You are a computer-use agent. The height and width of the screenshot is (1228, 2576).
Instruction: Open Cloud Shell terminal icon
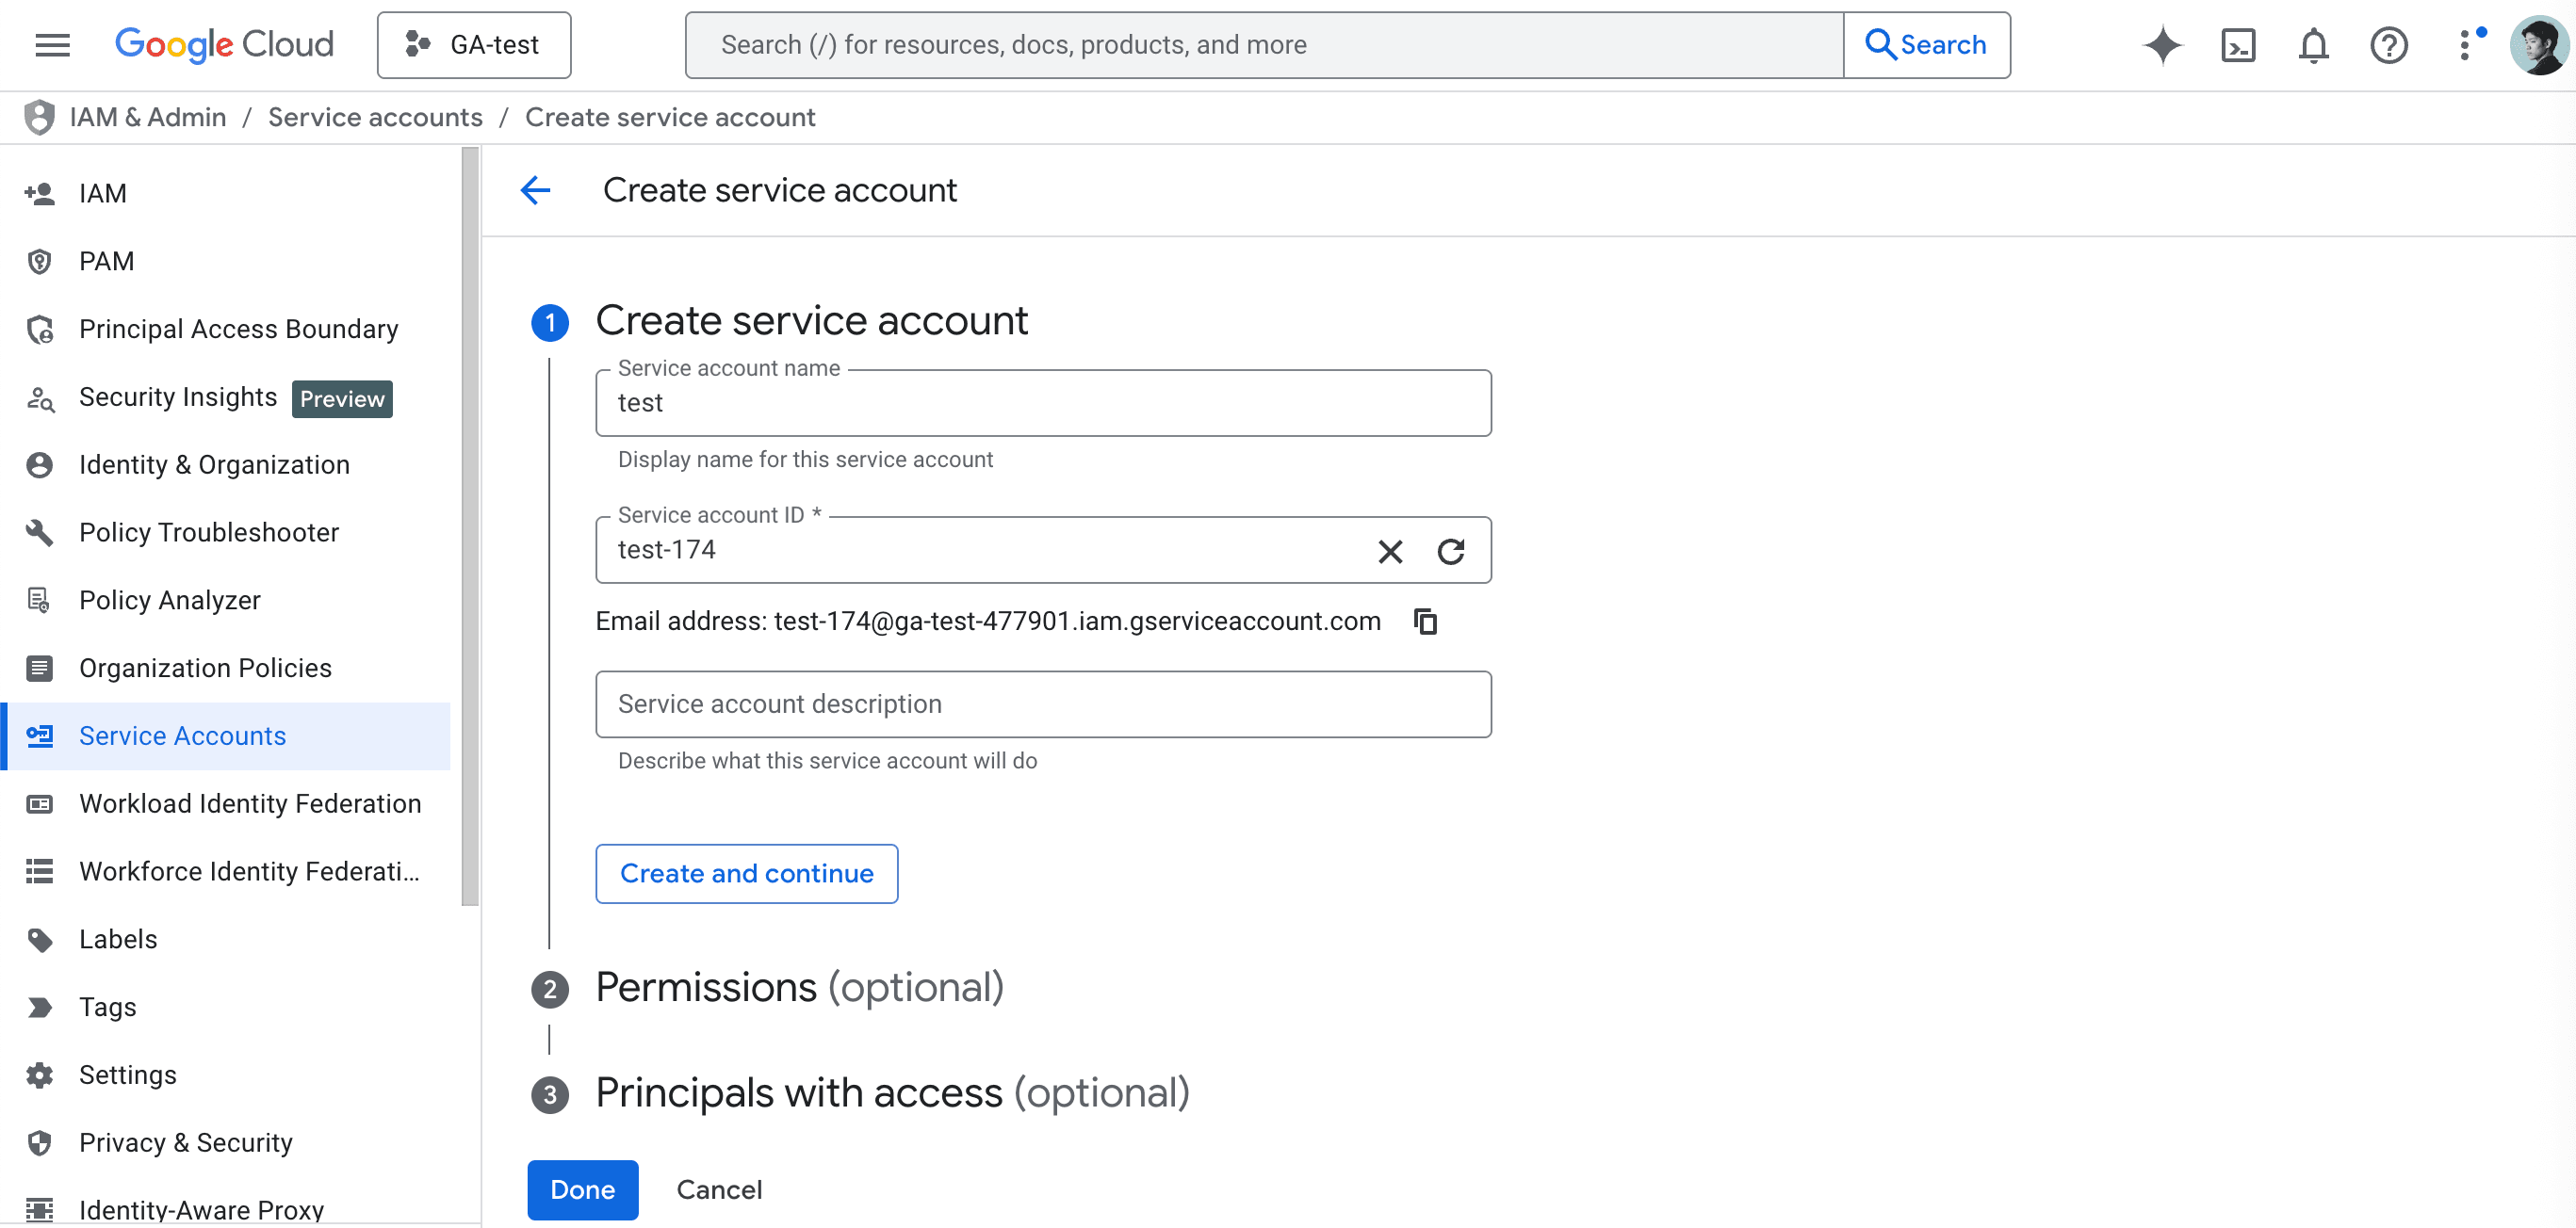click(2238, 44)
